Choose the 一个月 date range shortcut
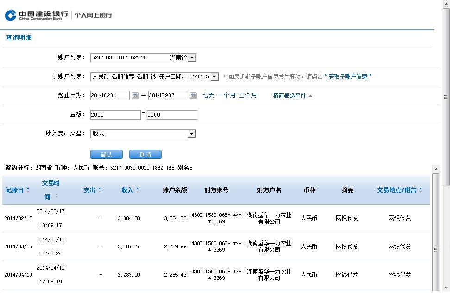 [226, 95]
